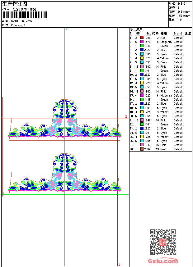
Task: Click the width value 459.9 mm
Action: [184, 16]
